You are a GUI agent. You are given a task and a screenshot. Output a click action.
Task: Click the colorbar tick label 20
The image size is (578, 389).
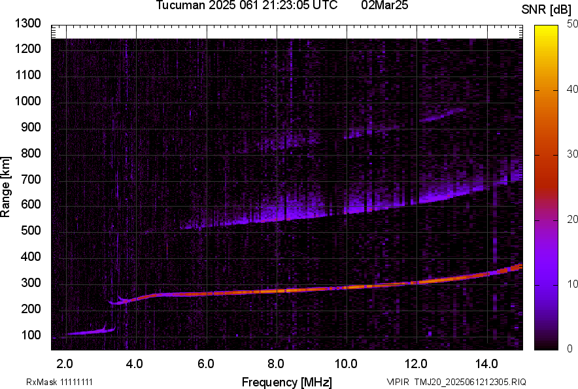[x=570, y=220]
